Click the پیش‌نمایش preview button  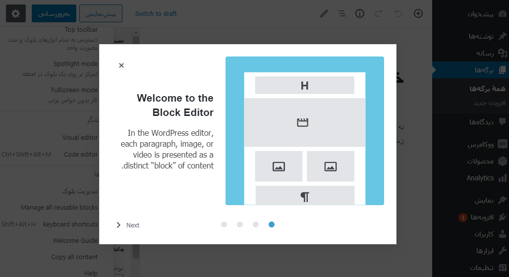click(101, 14)
